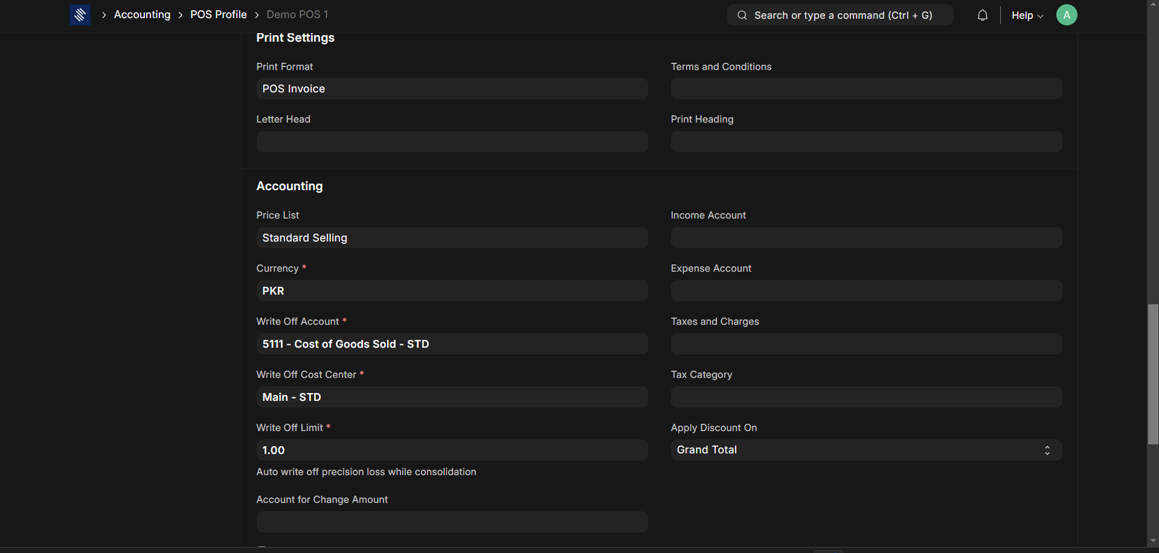
Task: Click the vertical scrollbar thumb
Action: 1153,374
